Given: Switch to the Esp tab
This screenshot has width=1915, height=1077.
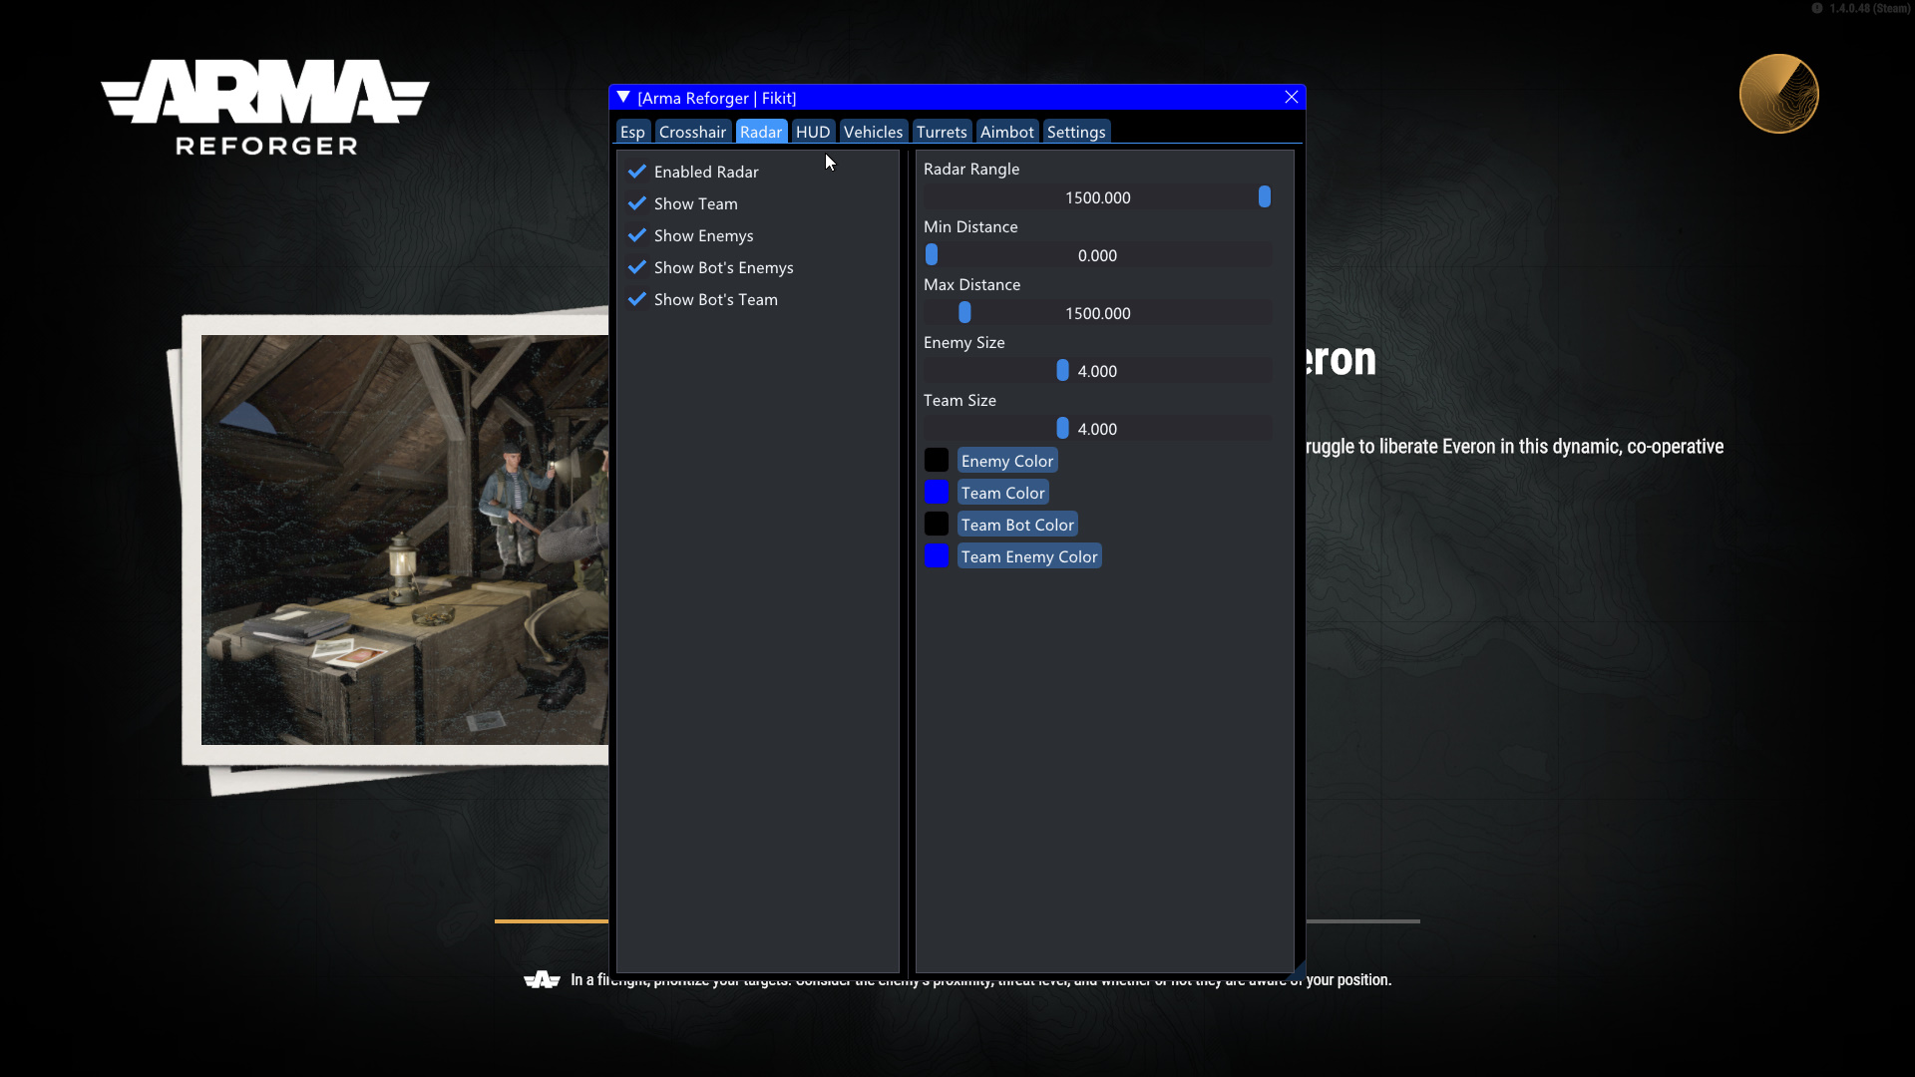Looking at the screenshot, I should click(632, 132).
